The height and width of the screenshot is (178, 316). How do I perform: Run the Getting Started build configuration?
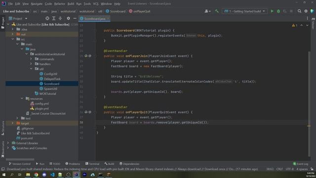pos(272,11)
